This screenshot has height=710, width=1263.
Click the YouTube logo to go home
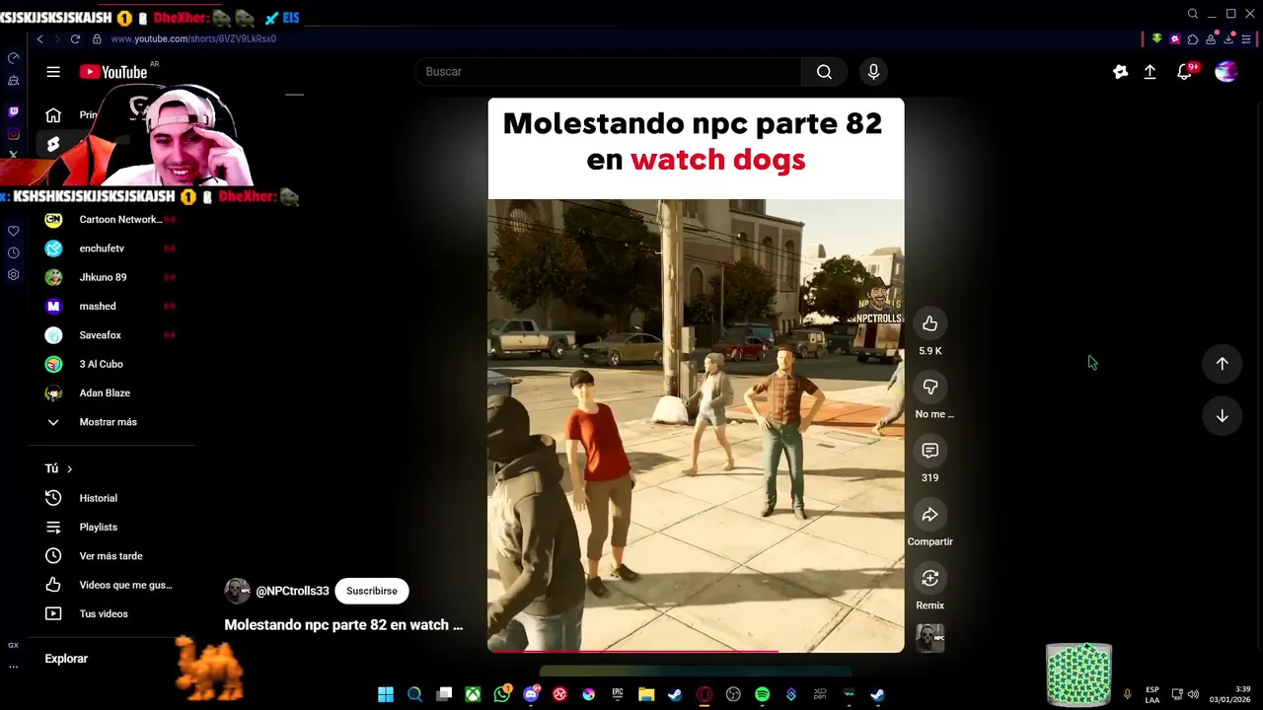coord(113,72)
